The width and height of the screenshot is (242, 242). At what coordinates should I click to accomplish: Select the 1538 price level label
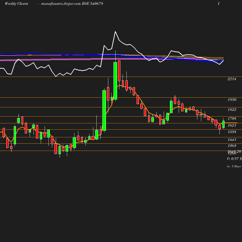click(x=232, y=132)
